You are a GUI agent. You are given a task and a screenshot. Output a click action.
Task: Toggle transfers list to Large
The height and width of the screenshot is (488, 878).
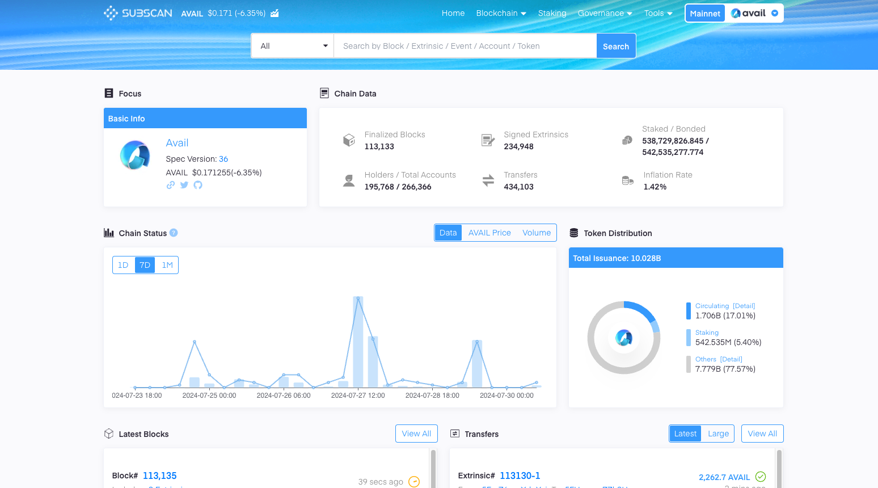tap(718, 434)
